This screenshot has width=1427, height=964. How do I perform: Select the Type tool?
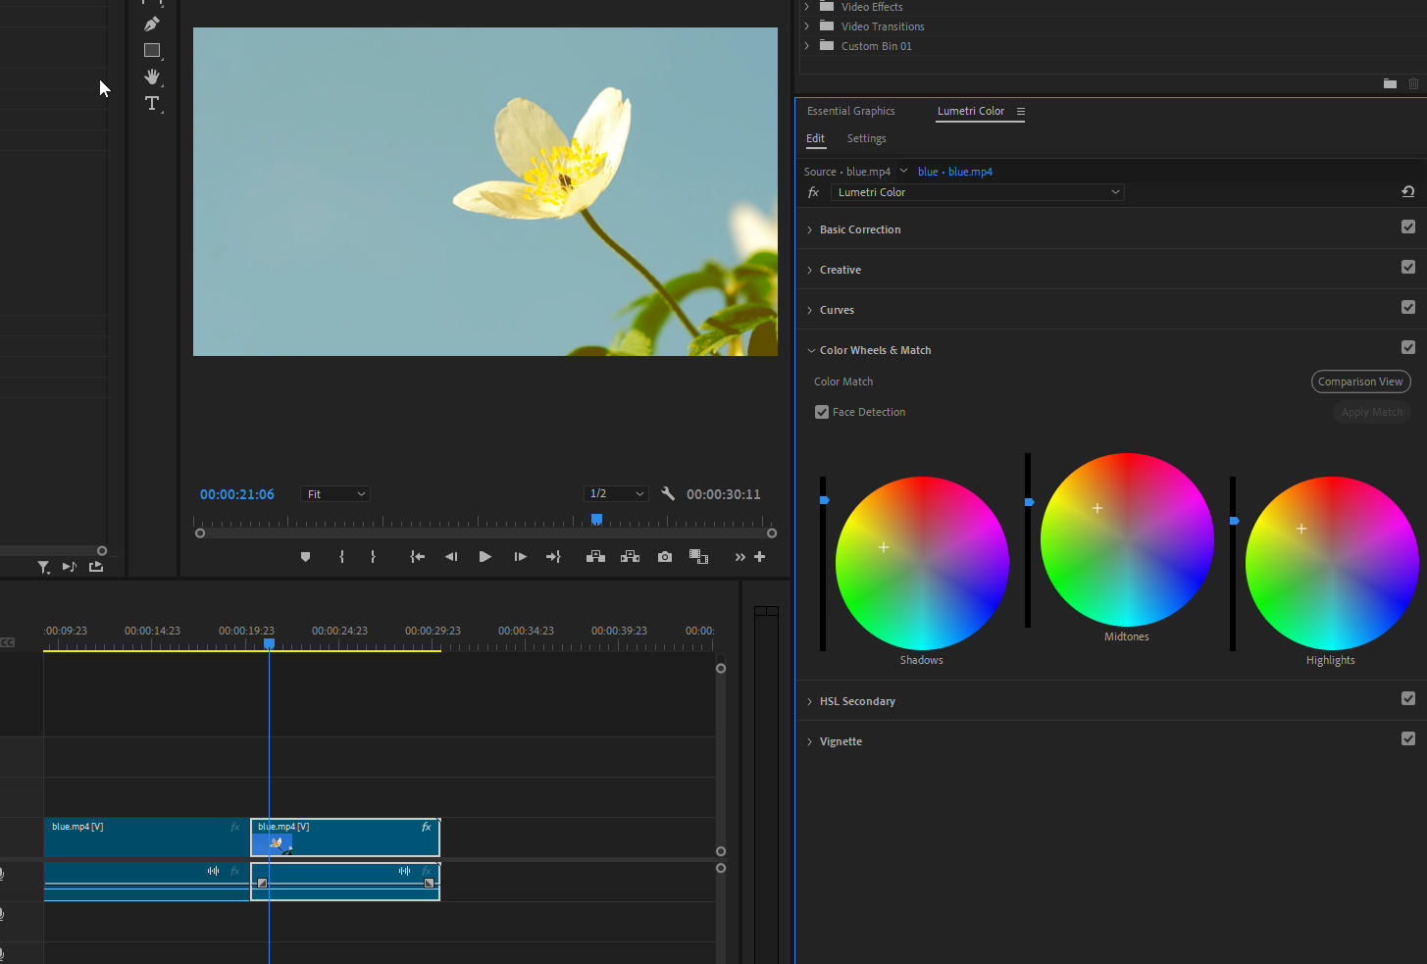pos(152,103)
